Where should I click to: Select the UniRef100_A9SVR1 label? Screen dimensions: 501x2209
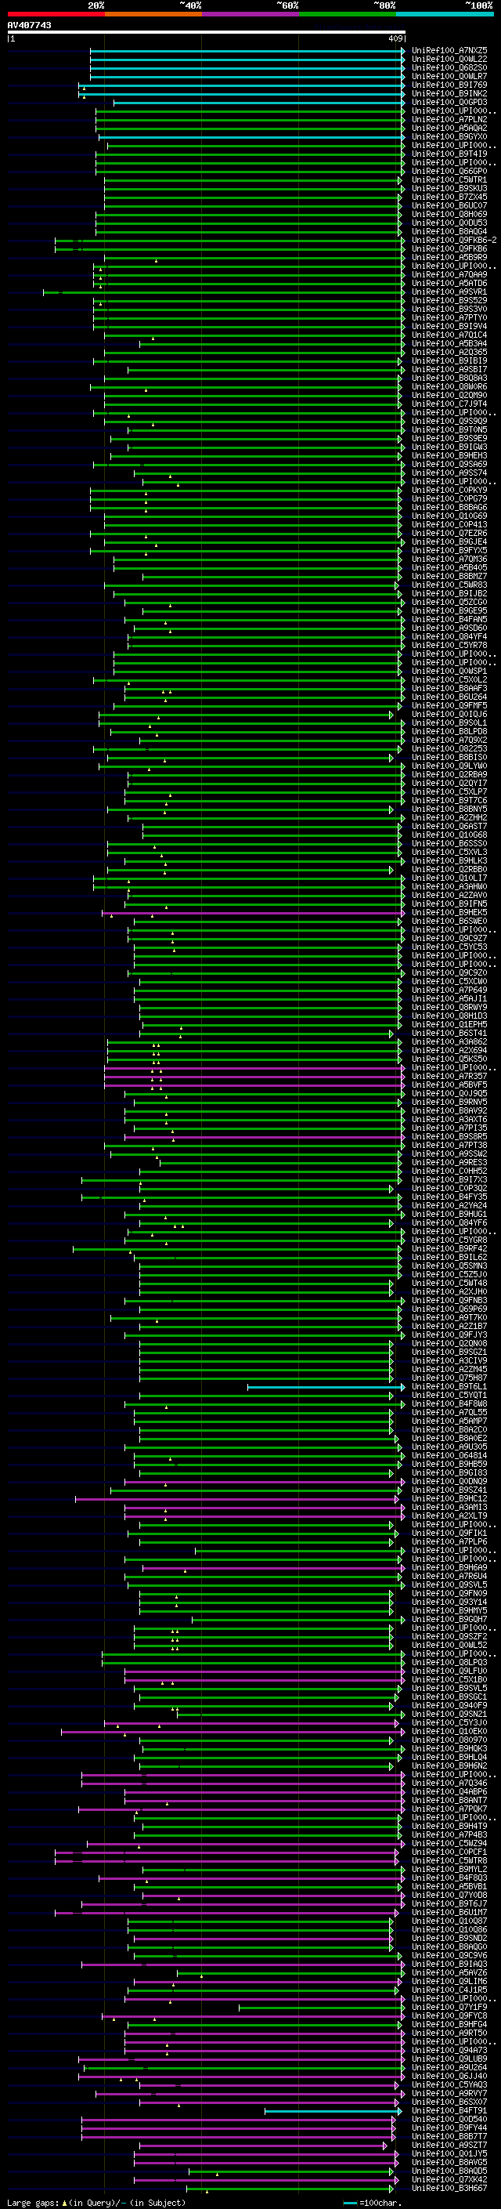449,292
